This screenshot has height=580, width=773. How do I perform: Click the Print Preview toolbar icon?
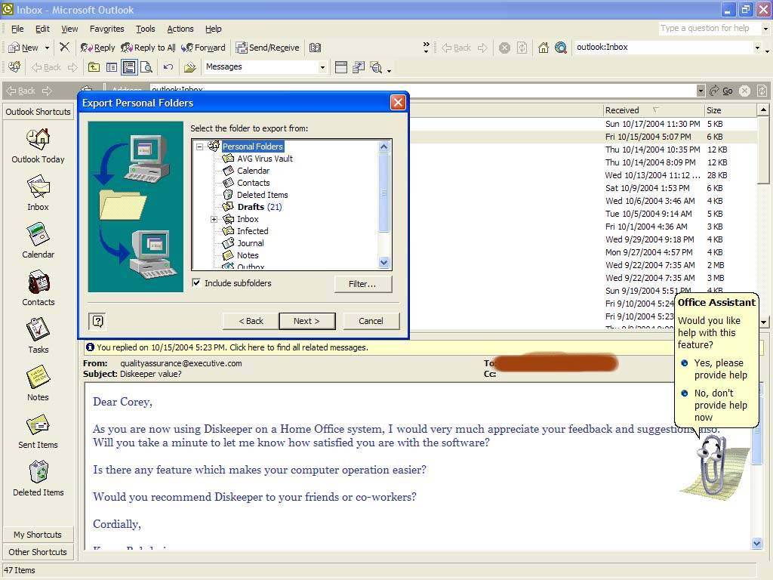coord(146,67)
